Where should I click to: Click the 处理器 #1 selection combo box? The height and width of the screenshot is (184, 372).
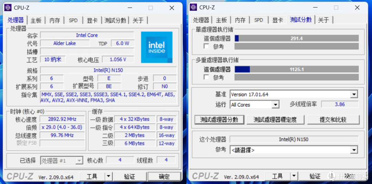pos(62,161)
